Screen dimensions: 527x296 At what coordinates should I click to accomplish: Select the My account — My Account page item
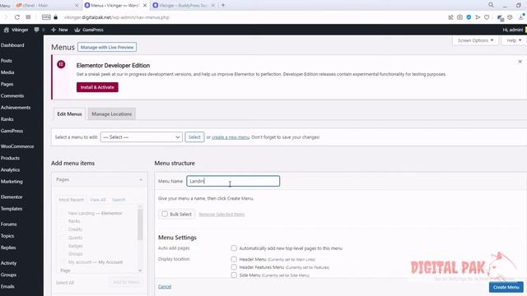click(x=96, y=262)
